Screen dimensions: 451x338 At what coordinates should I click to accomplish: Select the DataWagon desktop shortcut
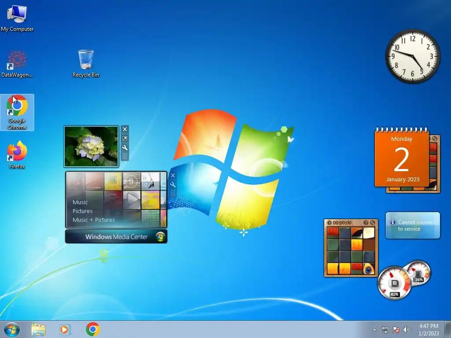coord(17,64)
